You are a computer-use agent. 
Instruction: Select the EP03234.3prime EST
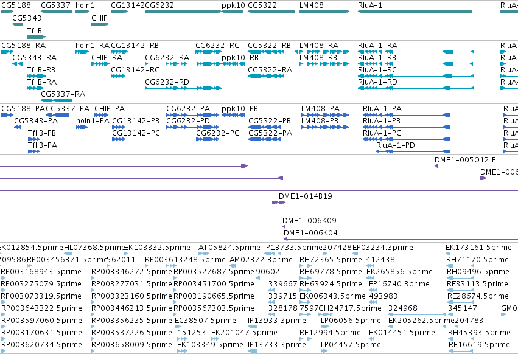coord(355,254)
